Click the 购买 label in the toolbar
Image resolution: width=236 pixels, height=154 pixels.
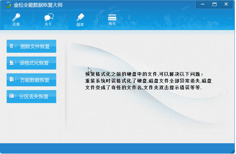[x=112, y=23]
